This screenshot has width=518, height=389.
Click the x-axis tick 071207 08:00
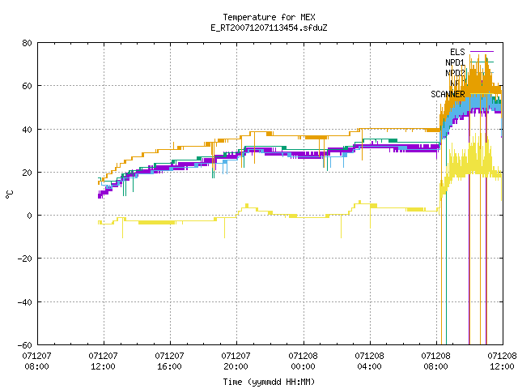[36, 361]
